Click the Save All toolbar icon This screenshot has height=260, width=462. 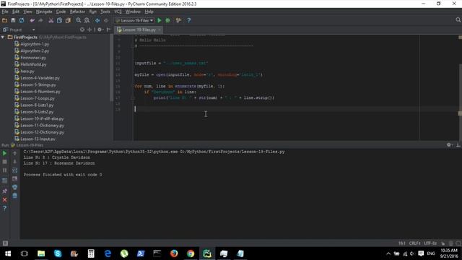(13, 20)
